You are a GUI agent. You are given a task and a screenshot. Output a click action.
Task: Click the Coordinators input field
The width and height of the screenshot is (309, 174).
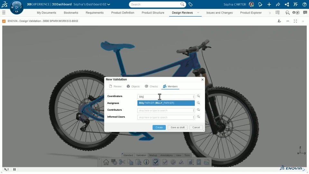tap(166, 97)
